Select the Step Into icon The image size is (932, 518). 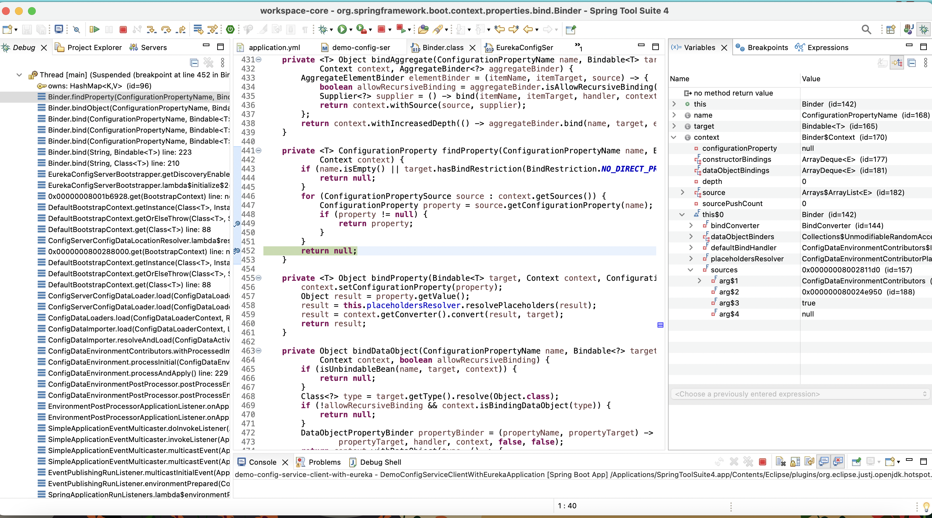tap(152, 30)
